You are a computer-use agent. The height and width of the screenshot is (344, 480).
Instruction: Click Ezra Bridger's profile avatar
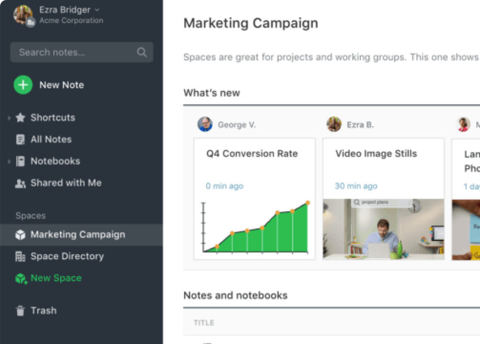click(23, 15)
